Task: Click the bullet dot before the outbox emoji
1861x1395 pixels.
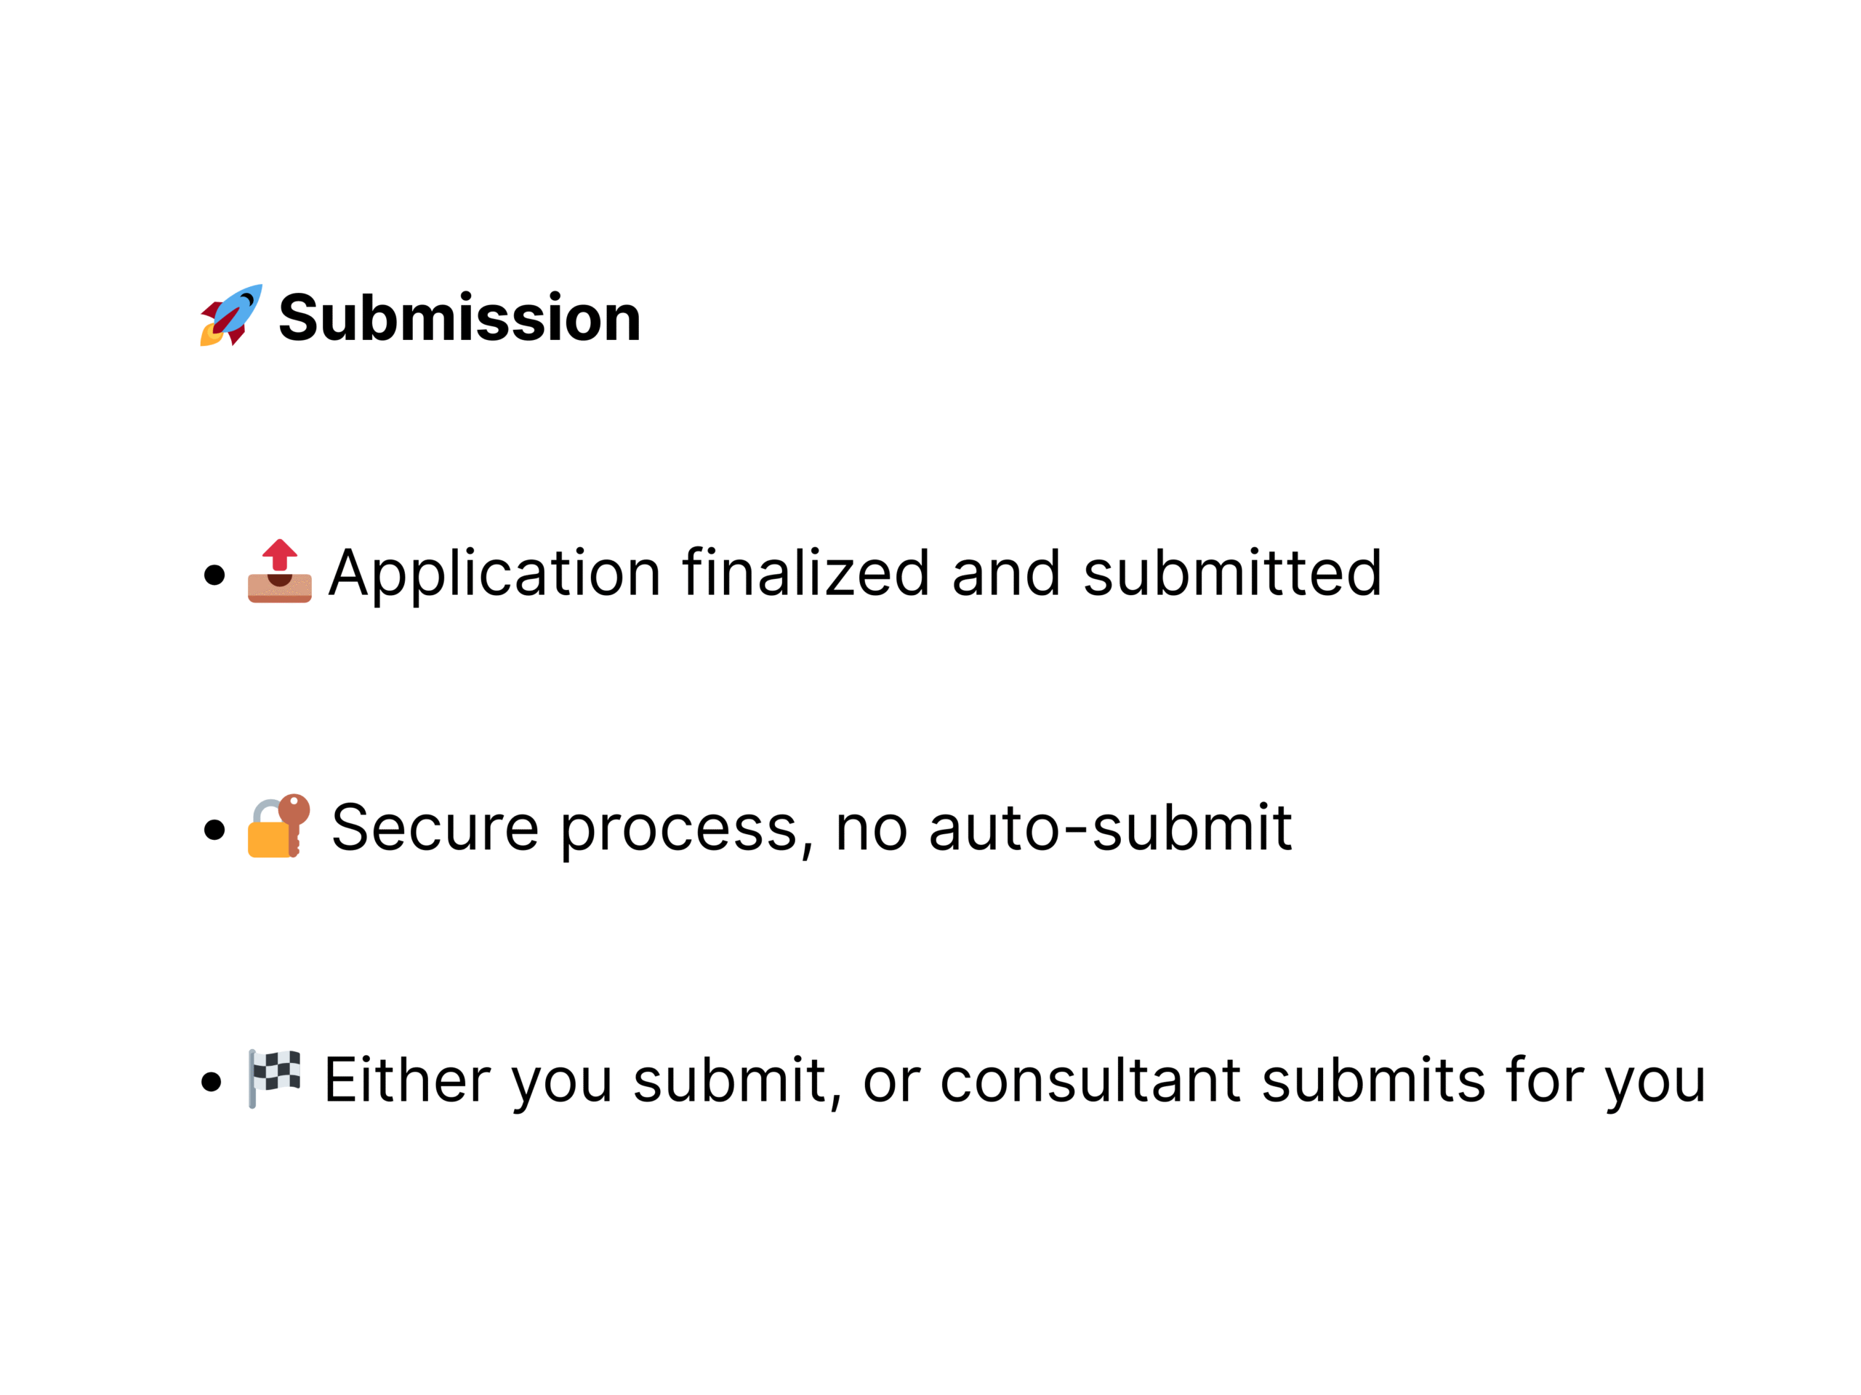Action: [214, 575]
